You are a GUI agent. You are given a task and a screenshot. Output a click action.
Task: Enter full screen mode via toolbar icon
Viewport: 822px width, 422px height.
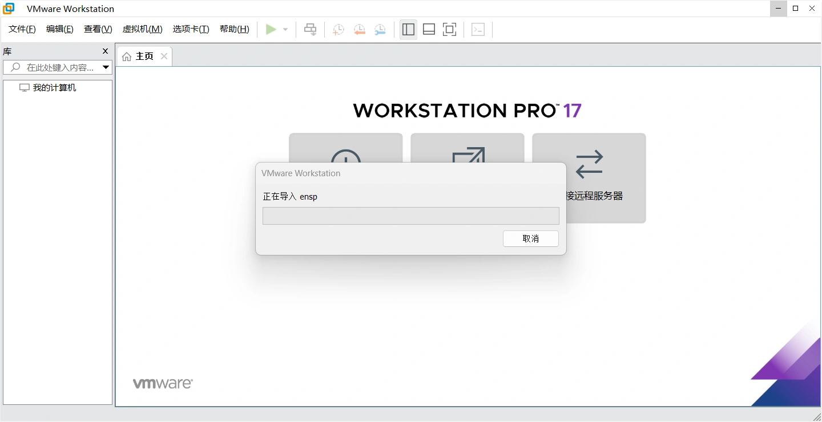pyautogui.click(x=449, y=29)
